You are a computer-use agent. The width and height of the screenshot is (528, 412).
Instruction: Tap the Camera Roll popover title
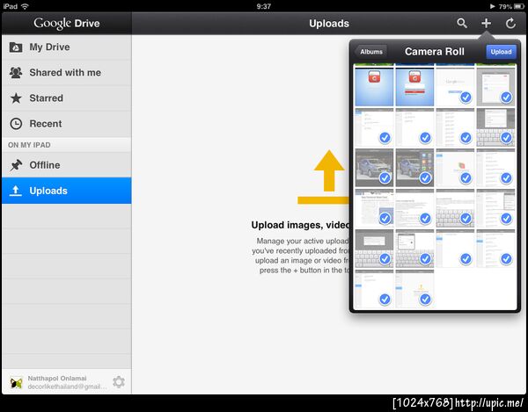(435, 52)
